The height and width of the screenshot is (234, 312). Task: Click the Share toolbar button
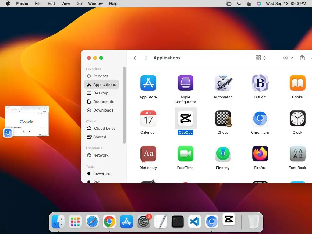(302, 58)
